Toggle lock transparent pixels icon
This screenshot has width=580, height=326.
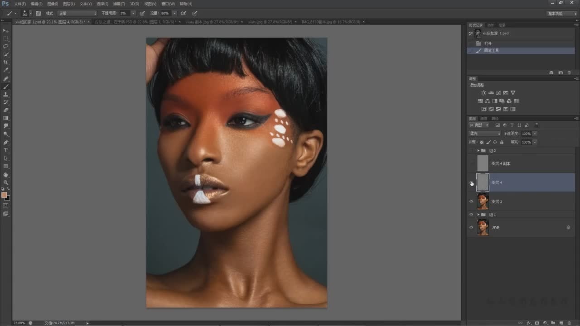click(481, 142)
